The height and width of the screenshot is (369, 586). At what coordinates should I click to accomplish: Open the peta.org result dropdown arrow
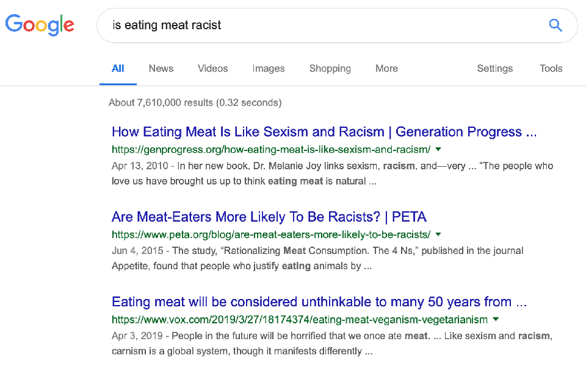[x=438, y=234]
